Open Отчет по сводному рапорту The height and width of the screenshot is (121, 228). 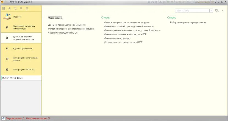click(x=117, y=38)
